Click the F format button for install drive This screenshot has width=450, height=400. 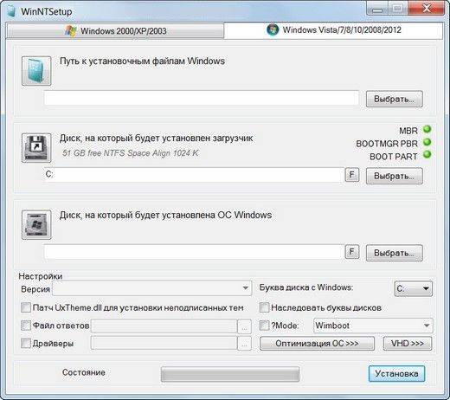coord(352,252)
